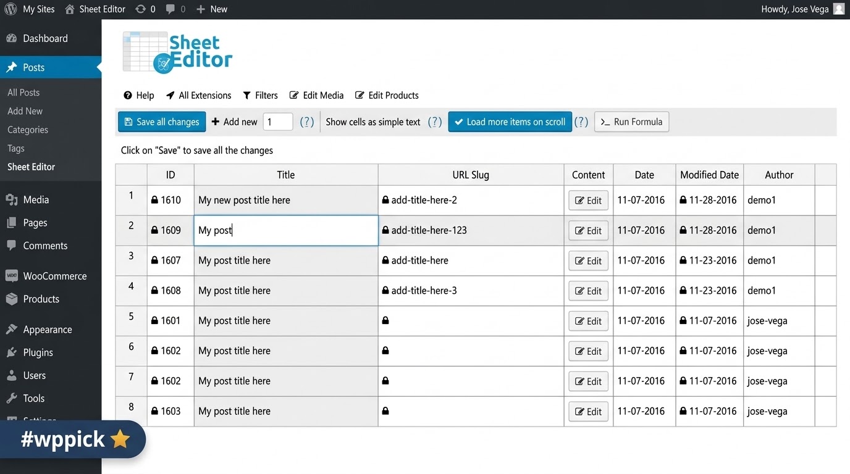Viewport: 850px width, 474px height.
Task: Open the comments bubble icon
Action: [170, 9]
